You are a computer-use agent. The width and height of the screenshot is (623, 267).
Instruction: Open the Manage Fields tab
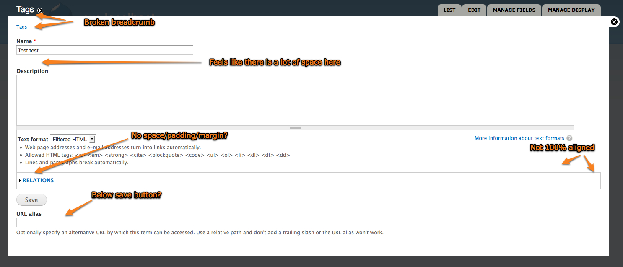point(514,10)
